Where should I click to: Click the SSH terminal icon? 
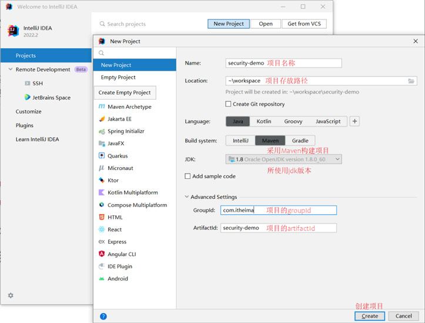click(28, 84)
